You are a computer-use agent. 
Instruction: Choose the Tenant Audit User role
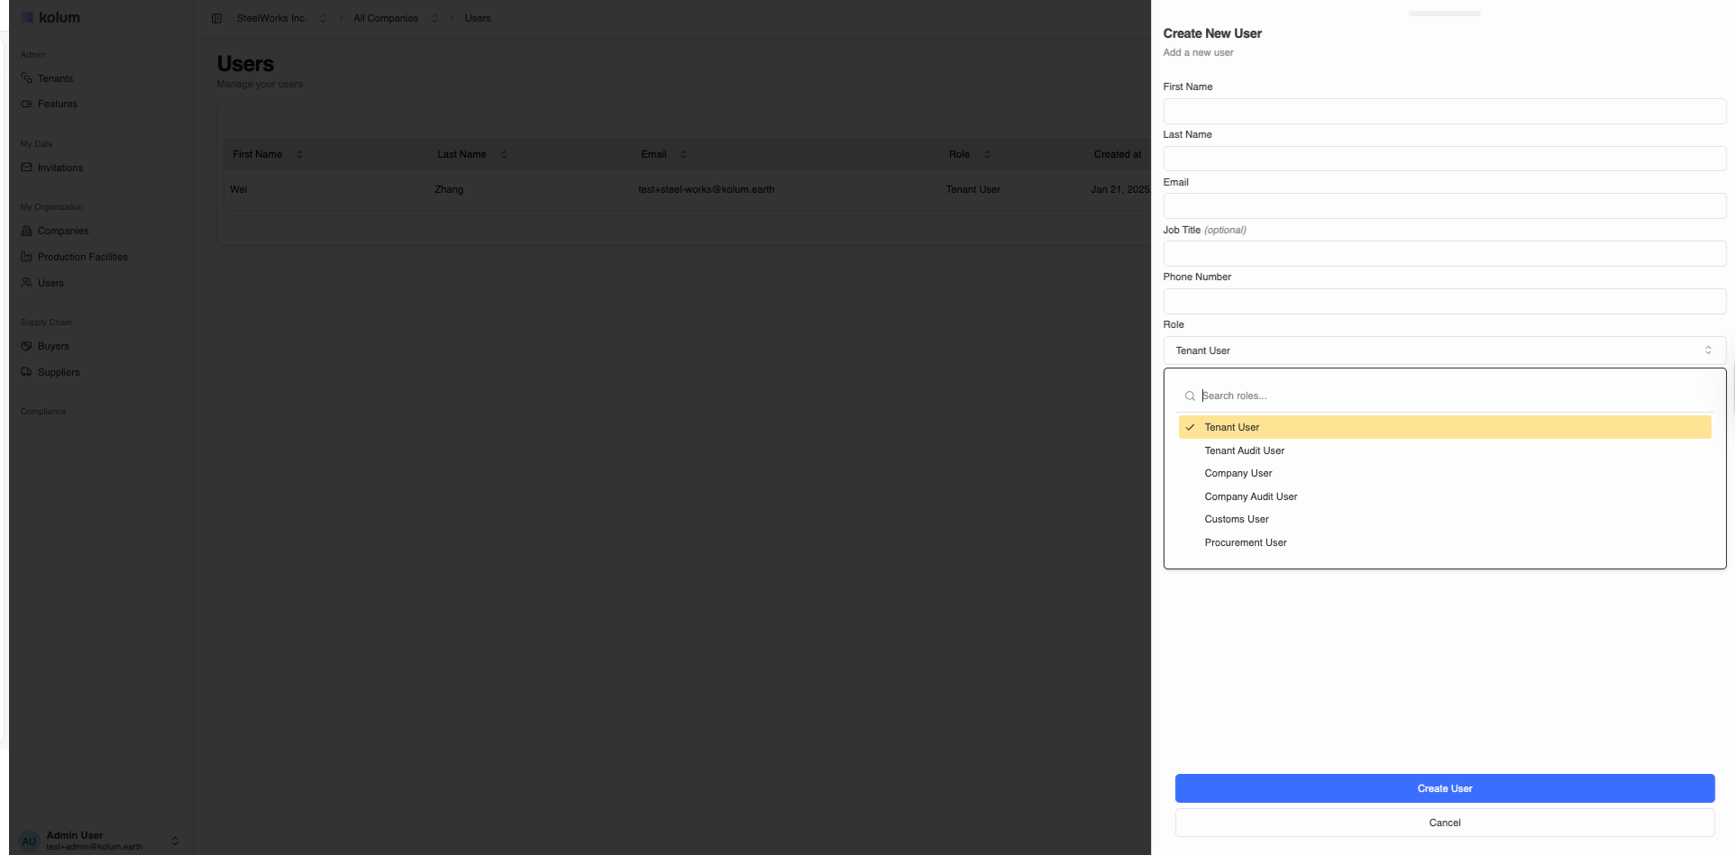(1244, 450)
